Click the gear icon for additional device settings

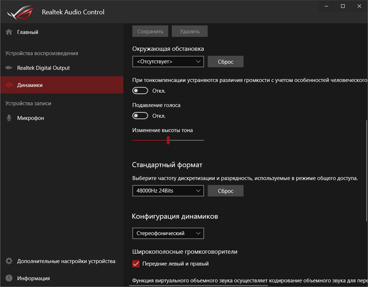coord(9,262)
